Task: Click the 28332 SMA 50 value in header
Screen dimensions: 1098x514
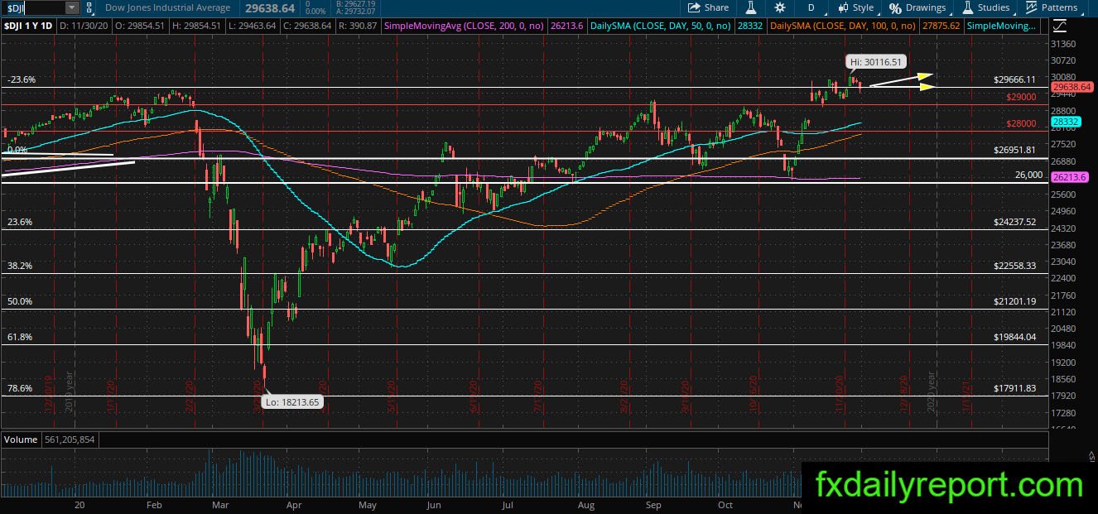Action: (751, 26)
